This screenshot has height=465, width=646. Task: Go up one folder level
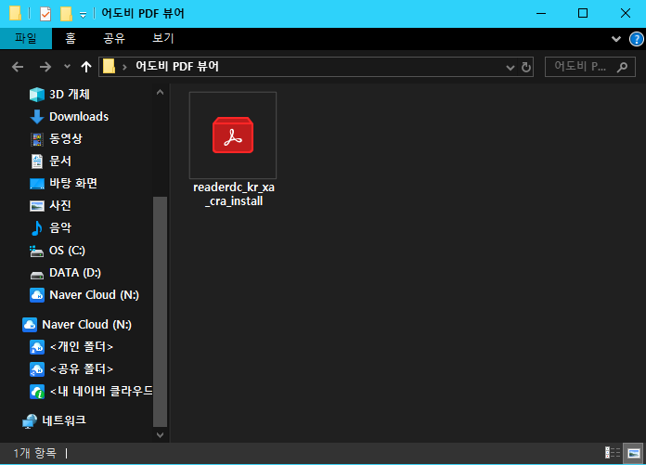[x=85, y=66]
